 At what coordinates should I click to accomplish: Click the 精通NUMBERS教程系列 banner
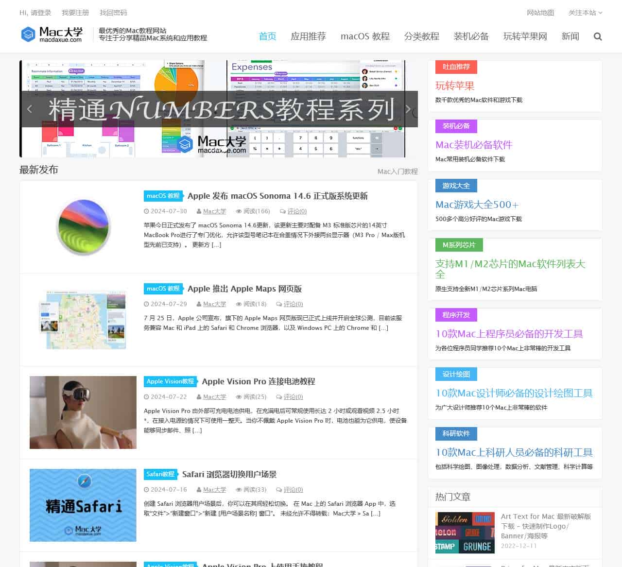(x=219, y=109)
